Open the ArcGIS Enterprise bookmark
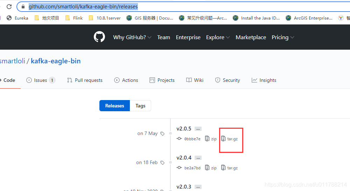 309,18
